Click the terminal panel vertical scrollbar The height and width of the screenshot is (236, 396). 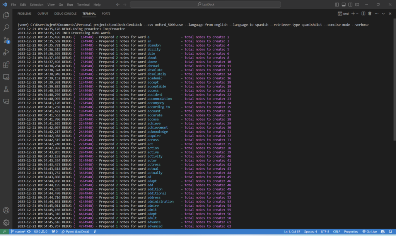pyautogui.click(x=394, y=116)
